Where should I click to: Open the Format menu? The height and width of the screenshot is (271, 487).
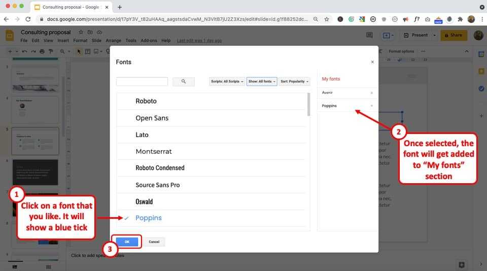(x=80, y=41)
